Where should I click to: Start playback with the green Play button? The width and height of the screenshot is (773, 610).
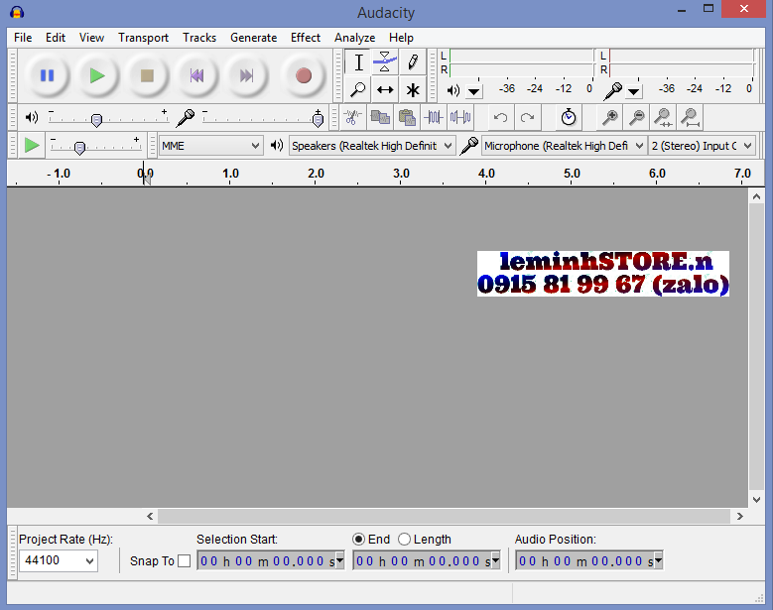[x=97, y=76]
